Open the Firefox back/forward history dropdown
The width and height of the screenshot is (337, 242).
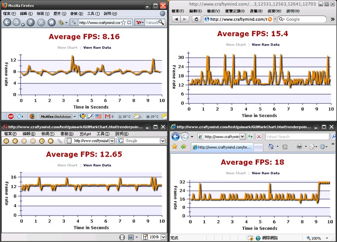tap(23, 25)
